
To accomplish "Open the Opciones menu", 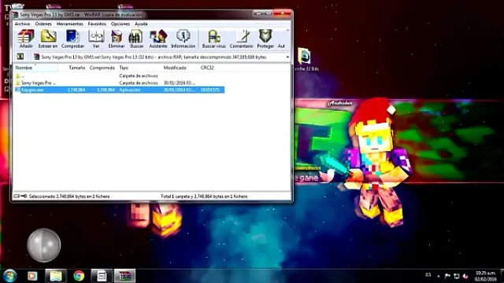I will pyautogui.click(x=120, y=24).
